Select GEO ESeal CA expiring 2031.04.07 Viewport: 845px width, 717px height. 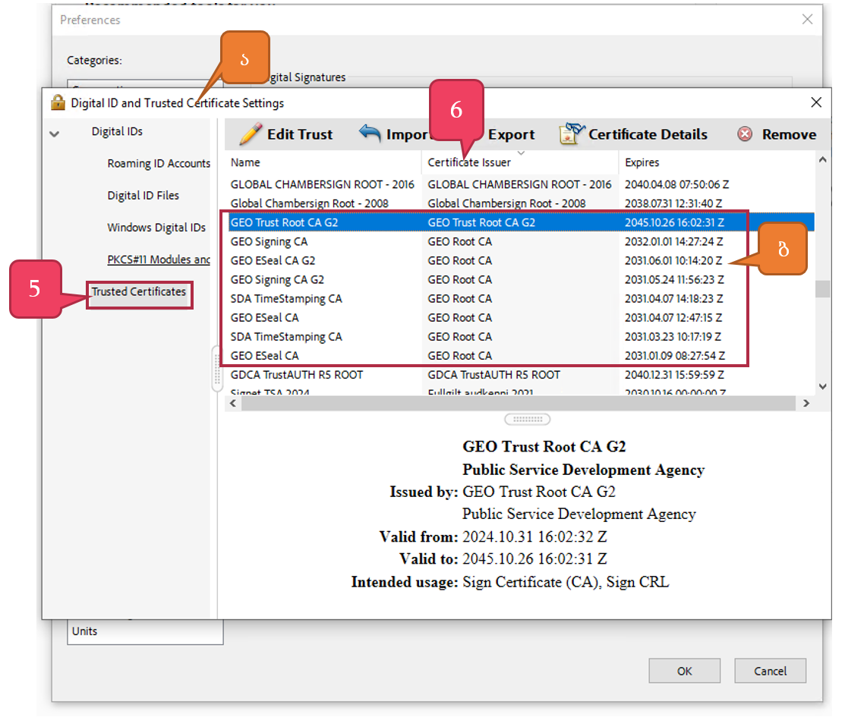pos(520,318)
